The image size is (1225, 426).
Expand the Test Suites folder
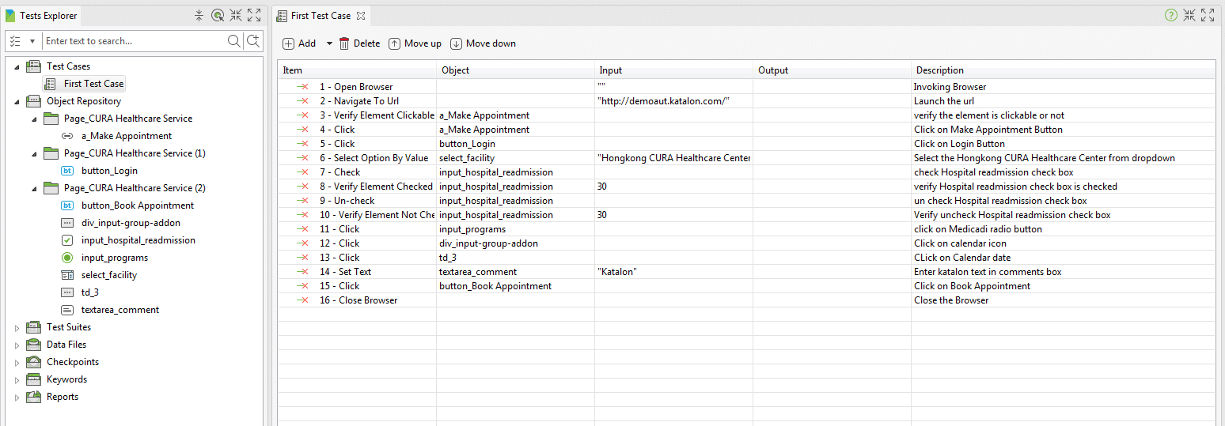(17, 327)
